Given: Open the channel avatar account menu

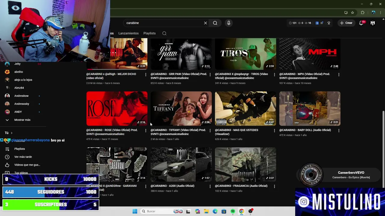Looking at the screenshot, I should coord(373,23).
